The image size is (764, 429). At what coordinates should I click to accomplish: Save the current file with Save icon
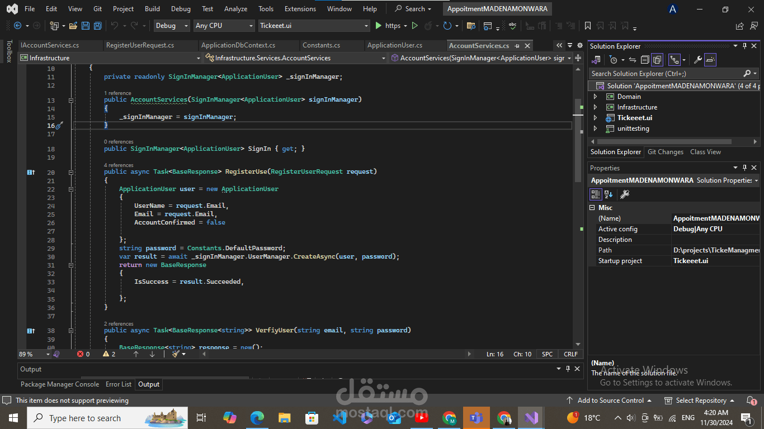tap(86, 26)
